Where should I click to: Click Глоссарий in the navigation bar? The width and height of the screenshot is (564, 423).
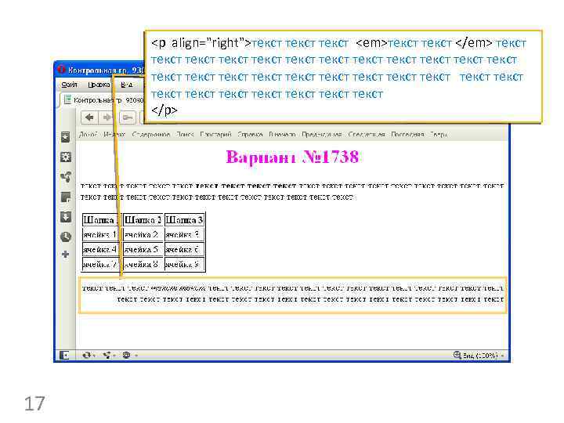point(215,134)
